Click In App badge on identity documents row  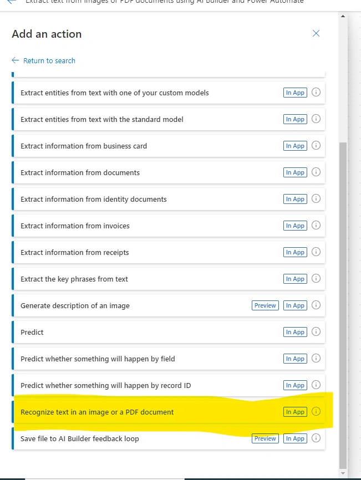(x=295, y=199)
